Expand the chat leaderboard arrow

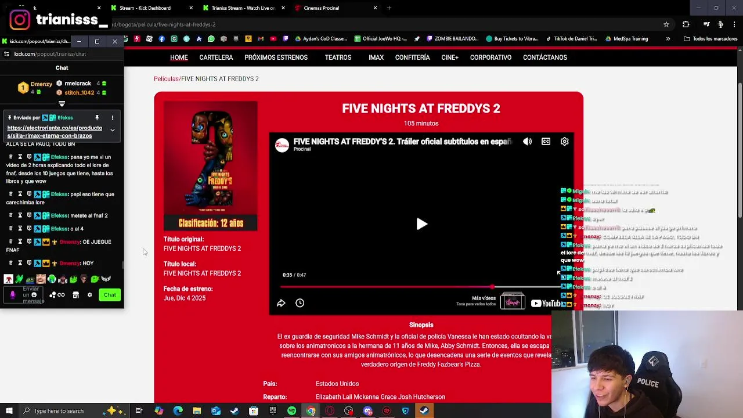[62, 104]
